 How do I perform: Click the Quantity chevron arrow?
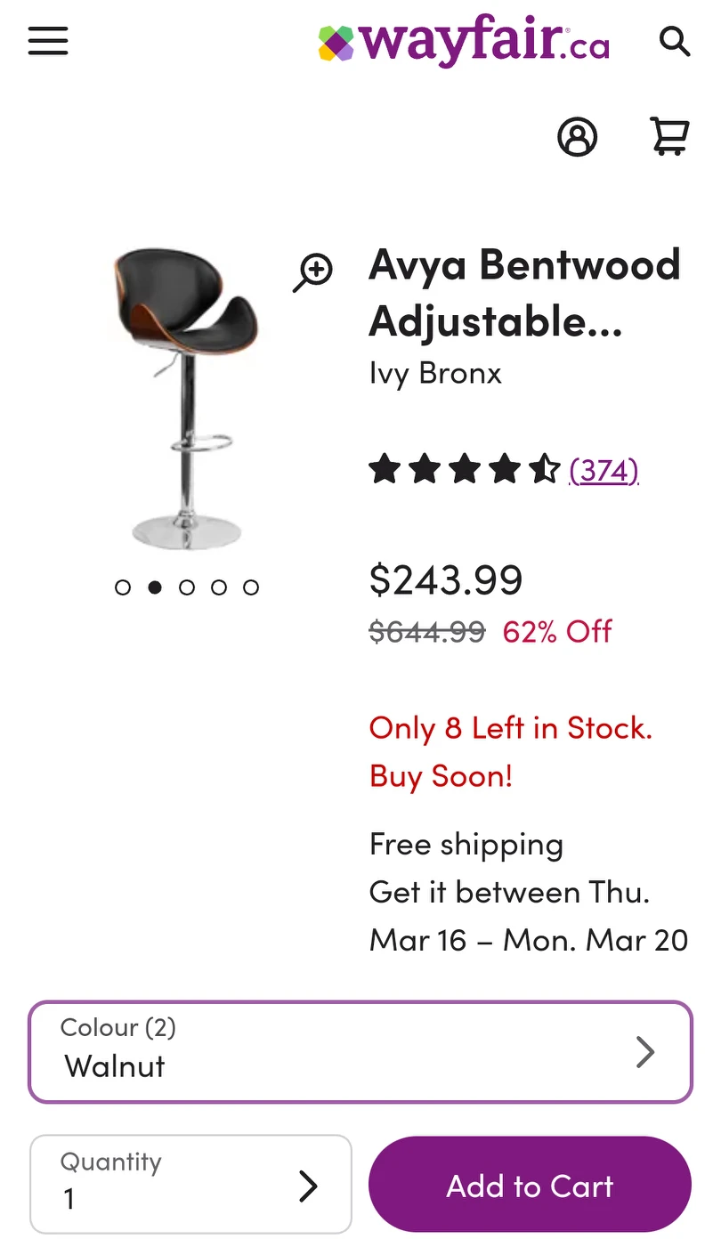pyautogui.click(x=308, y=1186)
